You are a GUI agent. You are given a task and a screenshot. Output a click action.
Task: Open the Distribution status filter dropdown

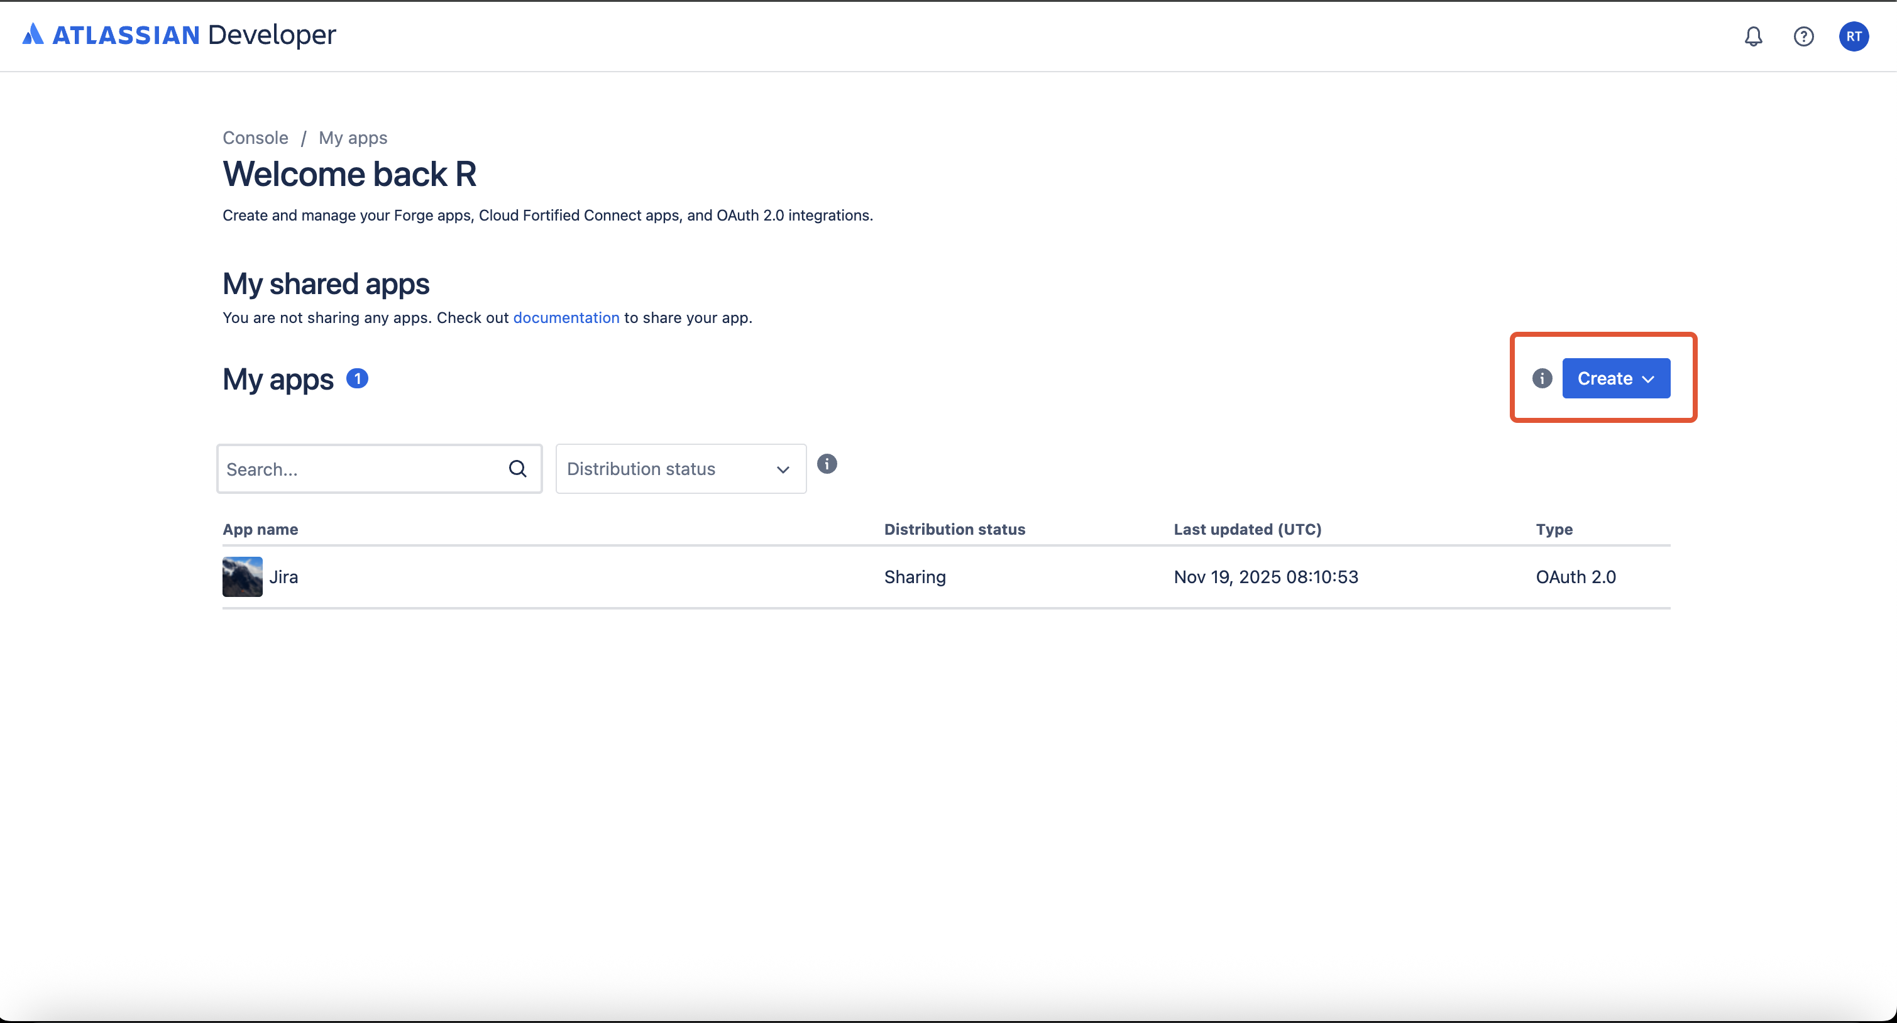click(679, 469)
